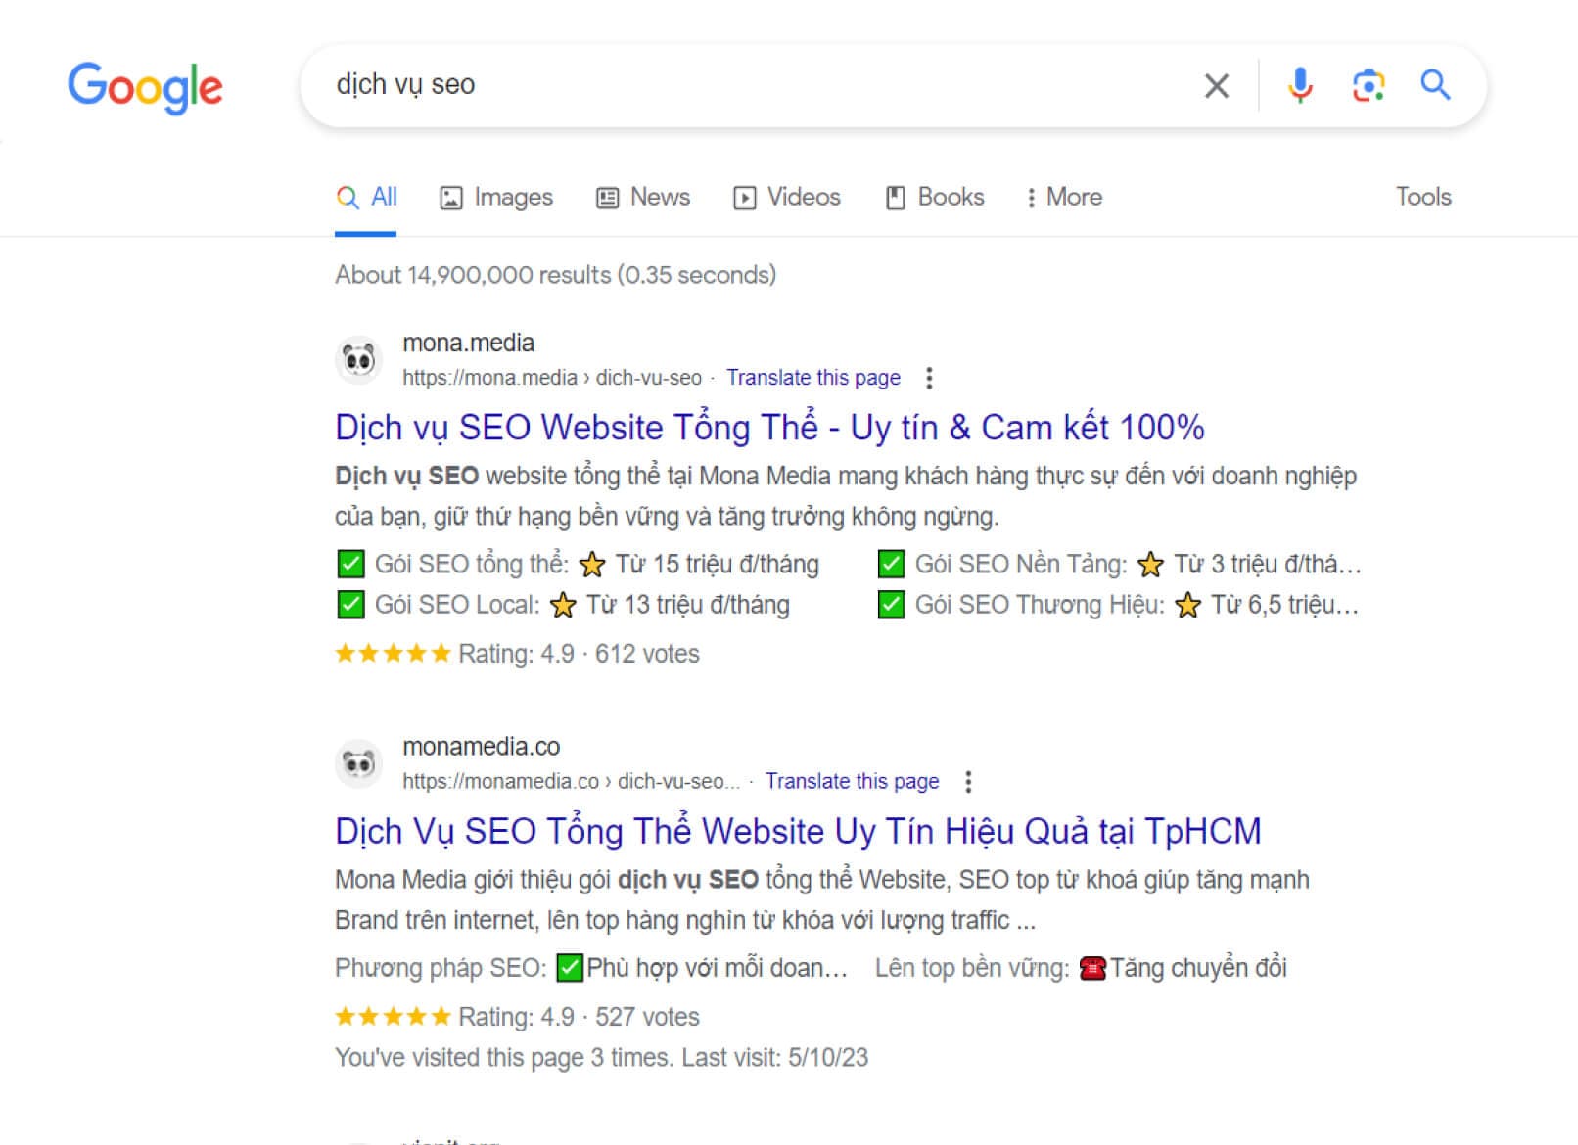Click the mona.media panda favicon
This screenshot has height=1145, width=1578.
[x=359, y=360]
